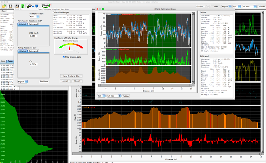Screen dimensions: 266x163
Task: Click the download device to computer icon
Action: 32,6
